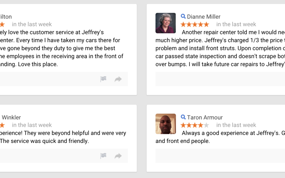Click Dianne Miller's five-star rating
285x178 pixels.
pyautogui.click(x=195, y=24)
